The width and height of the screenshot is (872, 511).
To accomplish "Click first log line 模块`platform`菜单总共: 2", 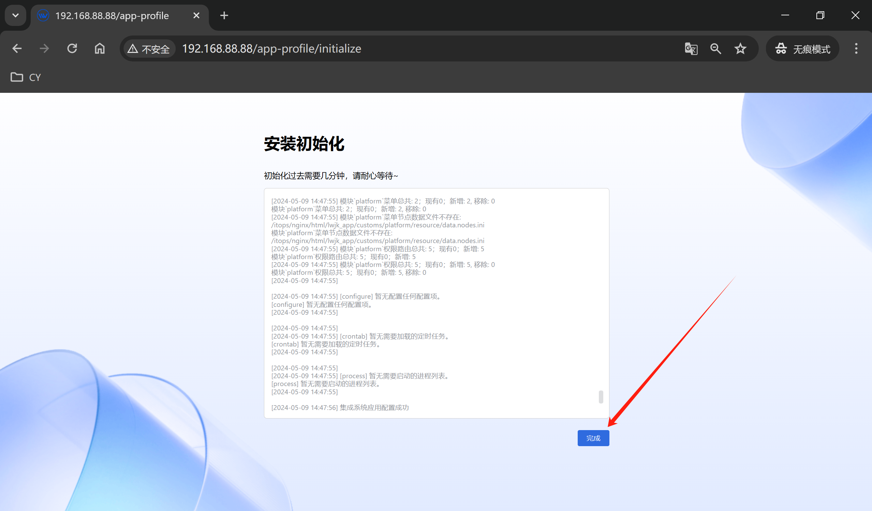I will [383, 201].
